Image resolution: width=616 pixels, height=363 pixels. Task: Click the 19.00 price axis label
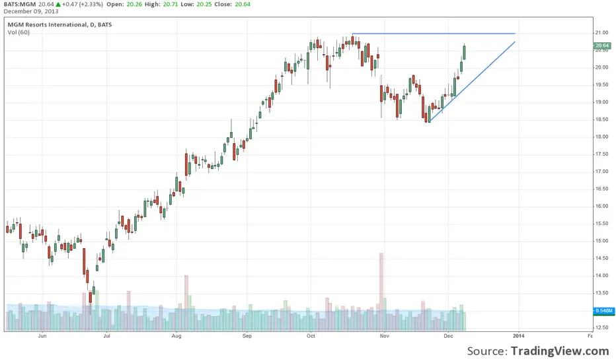[x=601, y=102]
